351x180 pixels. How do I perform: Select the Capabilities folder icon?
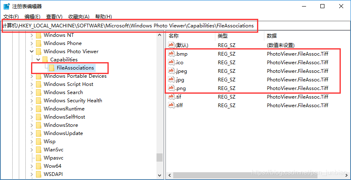point(45,60)
